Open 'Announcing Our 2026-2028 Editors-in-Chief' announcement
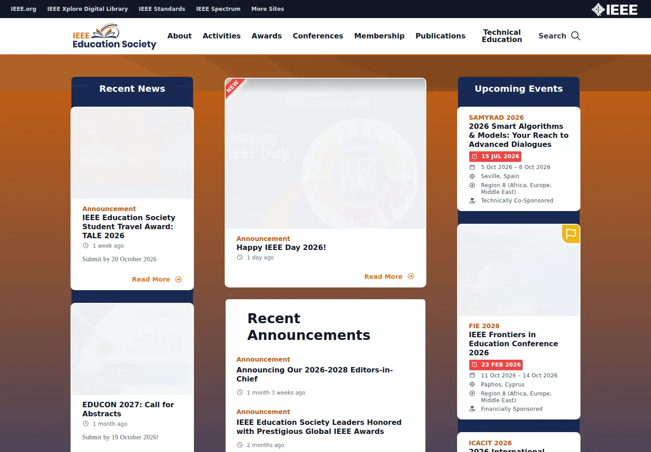This screenshot has width=651, height=452. click(315, 374)
